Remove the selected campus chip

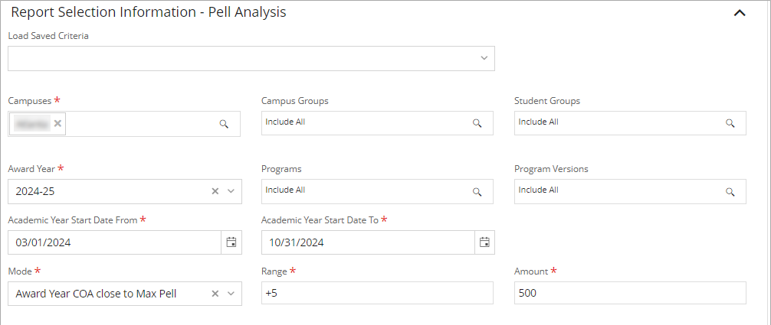57,123
